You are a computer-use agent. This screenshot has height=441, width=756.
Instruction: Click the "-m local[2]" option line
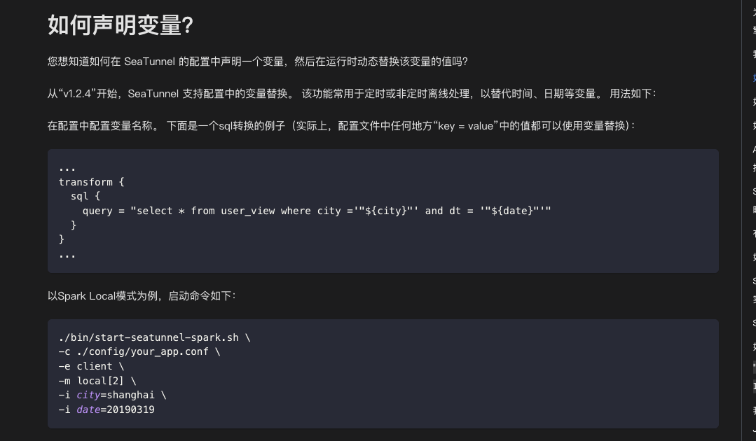pos(97,381)
